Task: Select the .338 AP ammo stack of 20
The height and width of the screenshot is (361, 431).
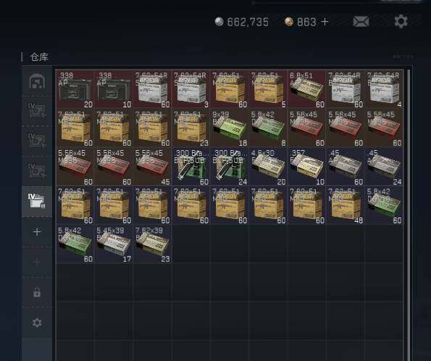Action: pos(75,89)
